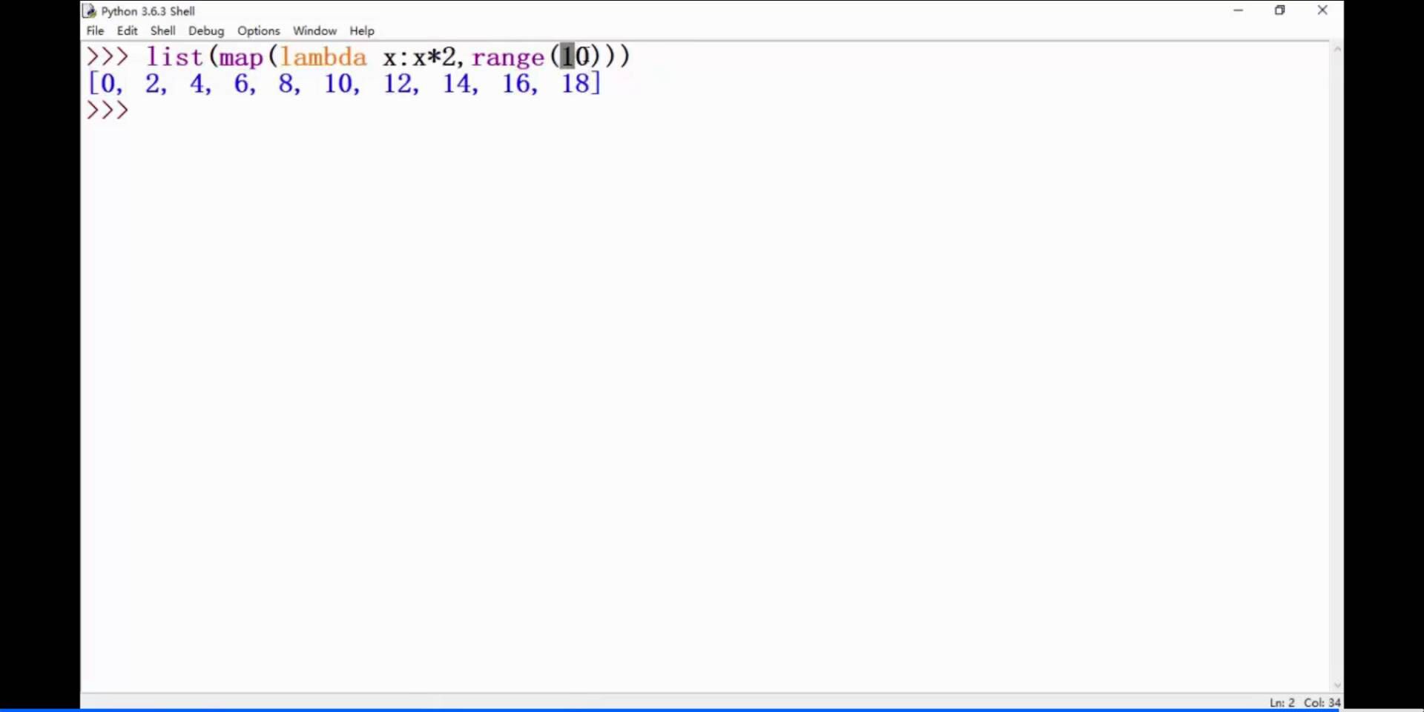Close the Python 3.6.3 Shell window
Image resolution: width=1424 pixels, height=712 pixels.
1322,10
